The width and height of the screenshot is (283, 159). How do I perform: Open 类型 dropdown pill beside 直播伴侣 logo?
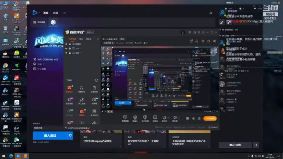[90, 32]
